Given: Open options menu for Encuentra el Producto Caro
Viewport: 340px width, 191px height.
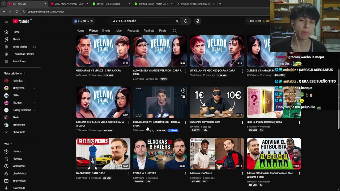Looking at the screenshot, I should (x=242, y=122).
